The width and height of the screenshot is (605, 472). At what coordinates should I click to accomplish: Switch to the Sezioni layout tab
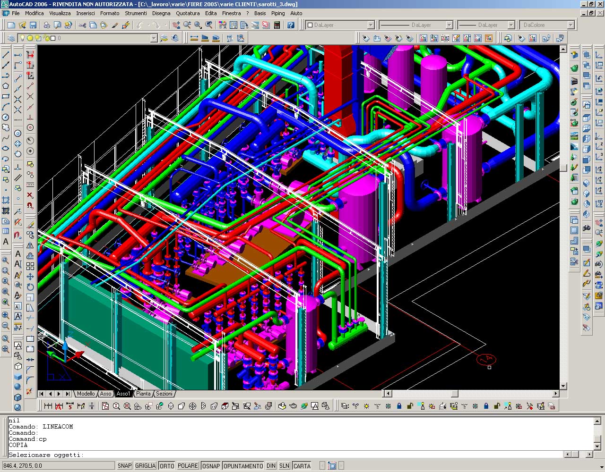164,394
